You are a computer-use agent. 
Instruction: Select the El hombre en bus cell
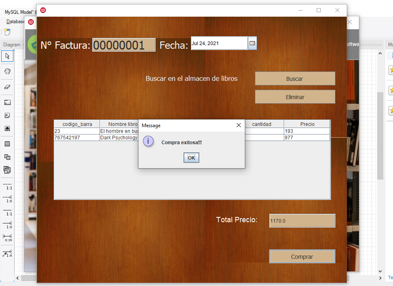click(119, 131)
